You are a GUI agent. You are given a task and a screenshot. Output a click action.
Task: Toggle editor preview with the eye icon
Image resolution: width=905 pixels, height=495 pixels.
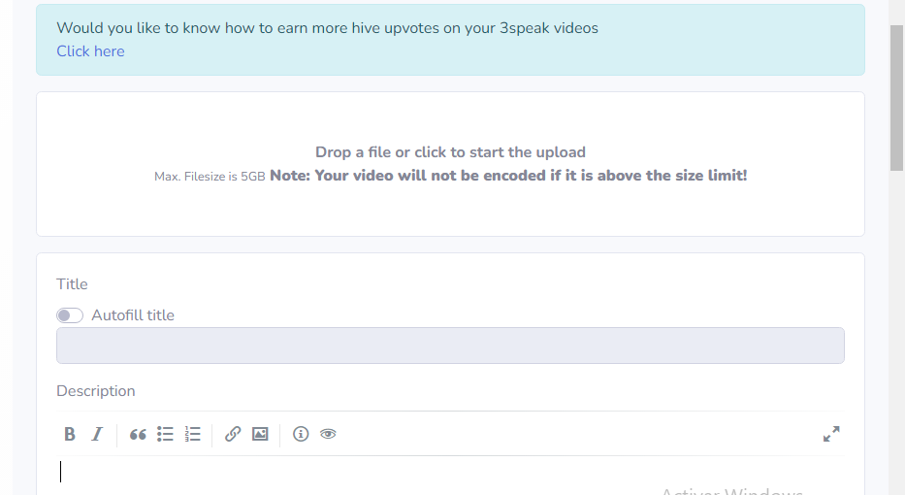coord(328,435)
